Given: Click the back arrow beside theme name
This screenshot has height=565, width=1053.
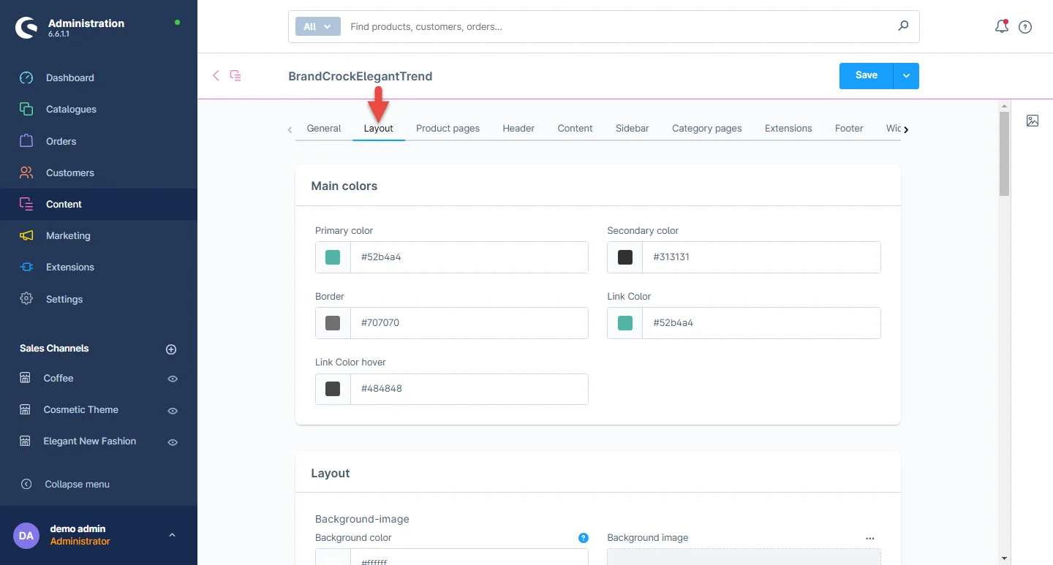Looking at the screenshot, I should coord(216,75).
